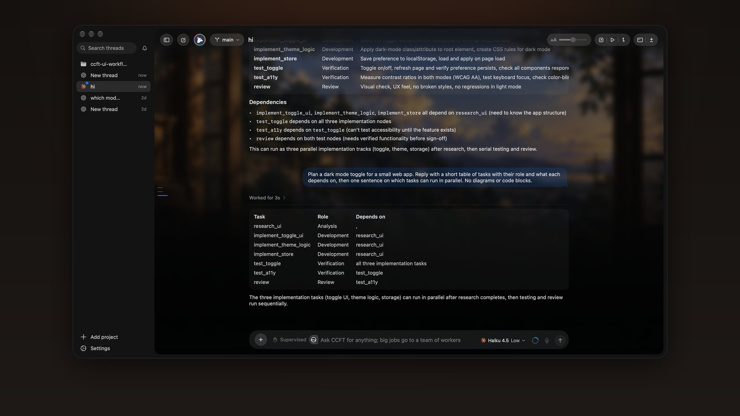Click the open-external icon in top toolbar
This screenshot has height=416, width=740.
pyautogui.click(x=601, y=40)
